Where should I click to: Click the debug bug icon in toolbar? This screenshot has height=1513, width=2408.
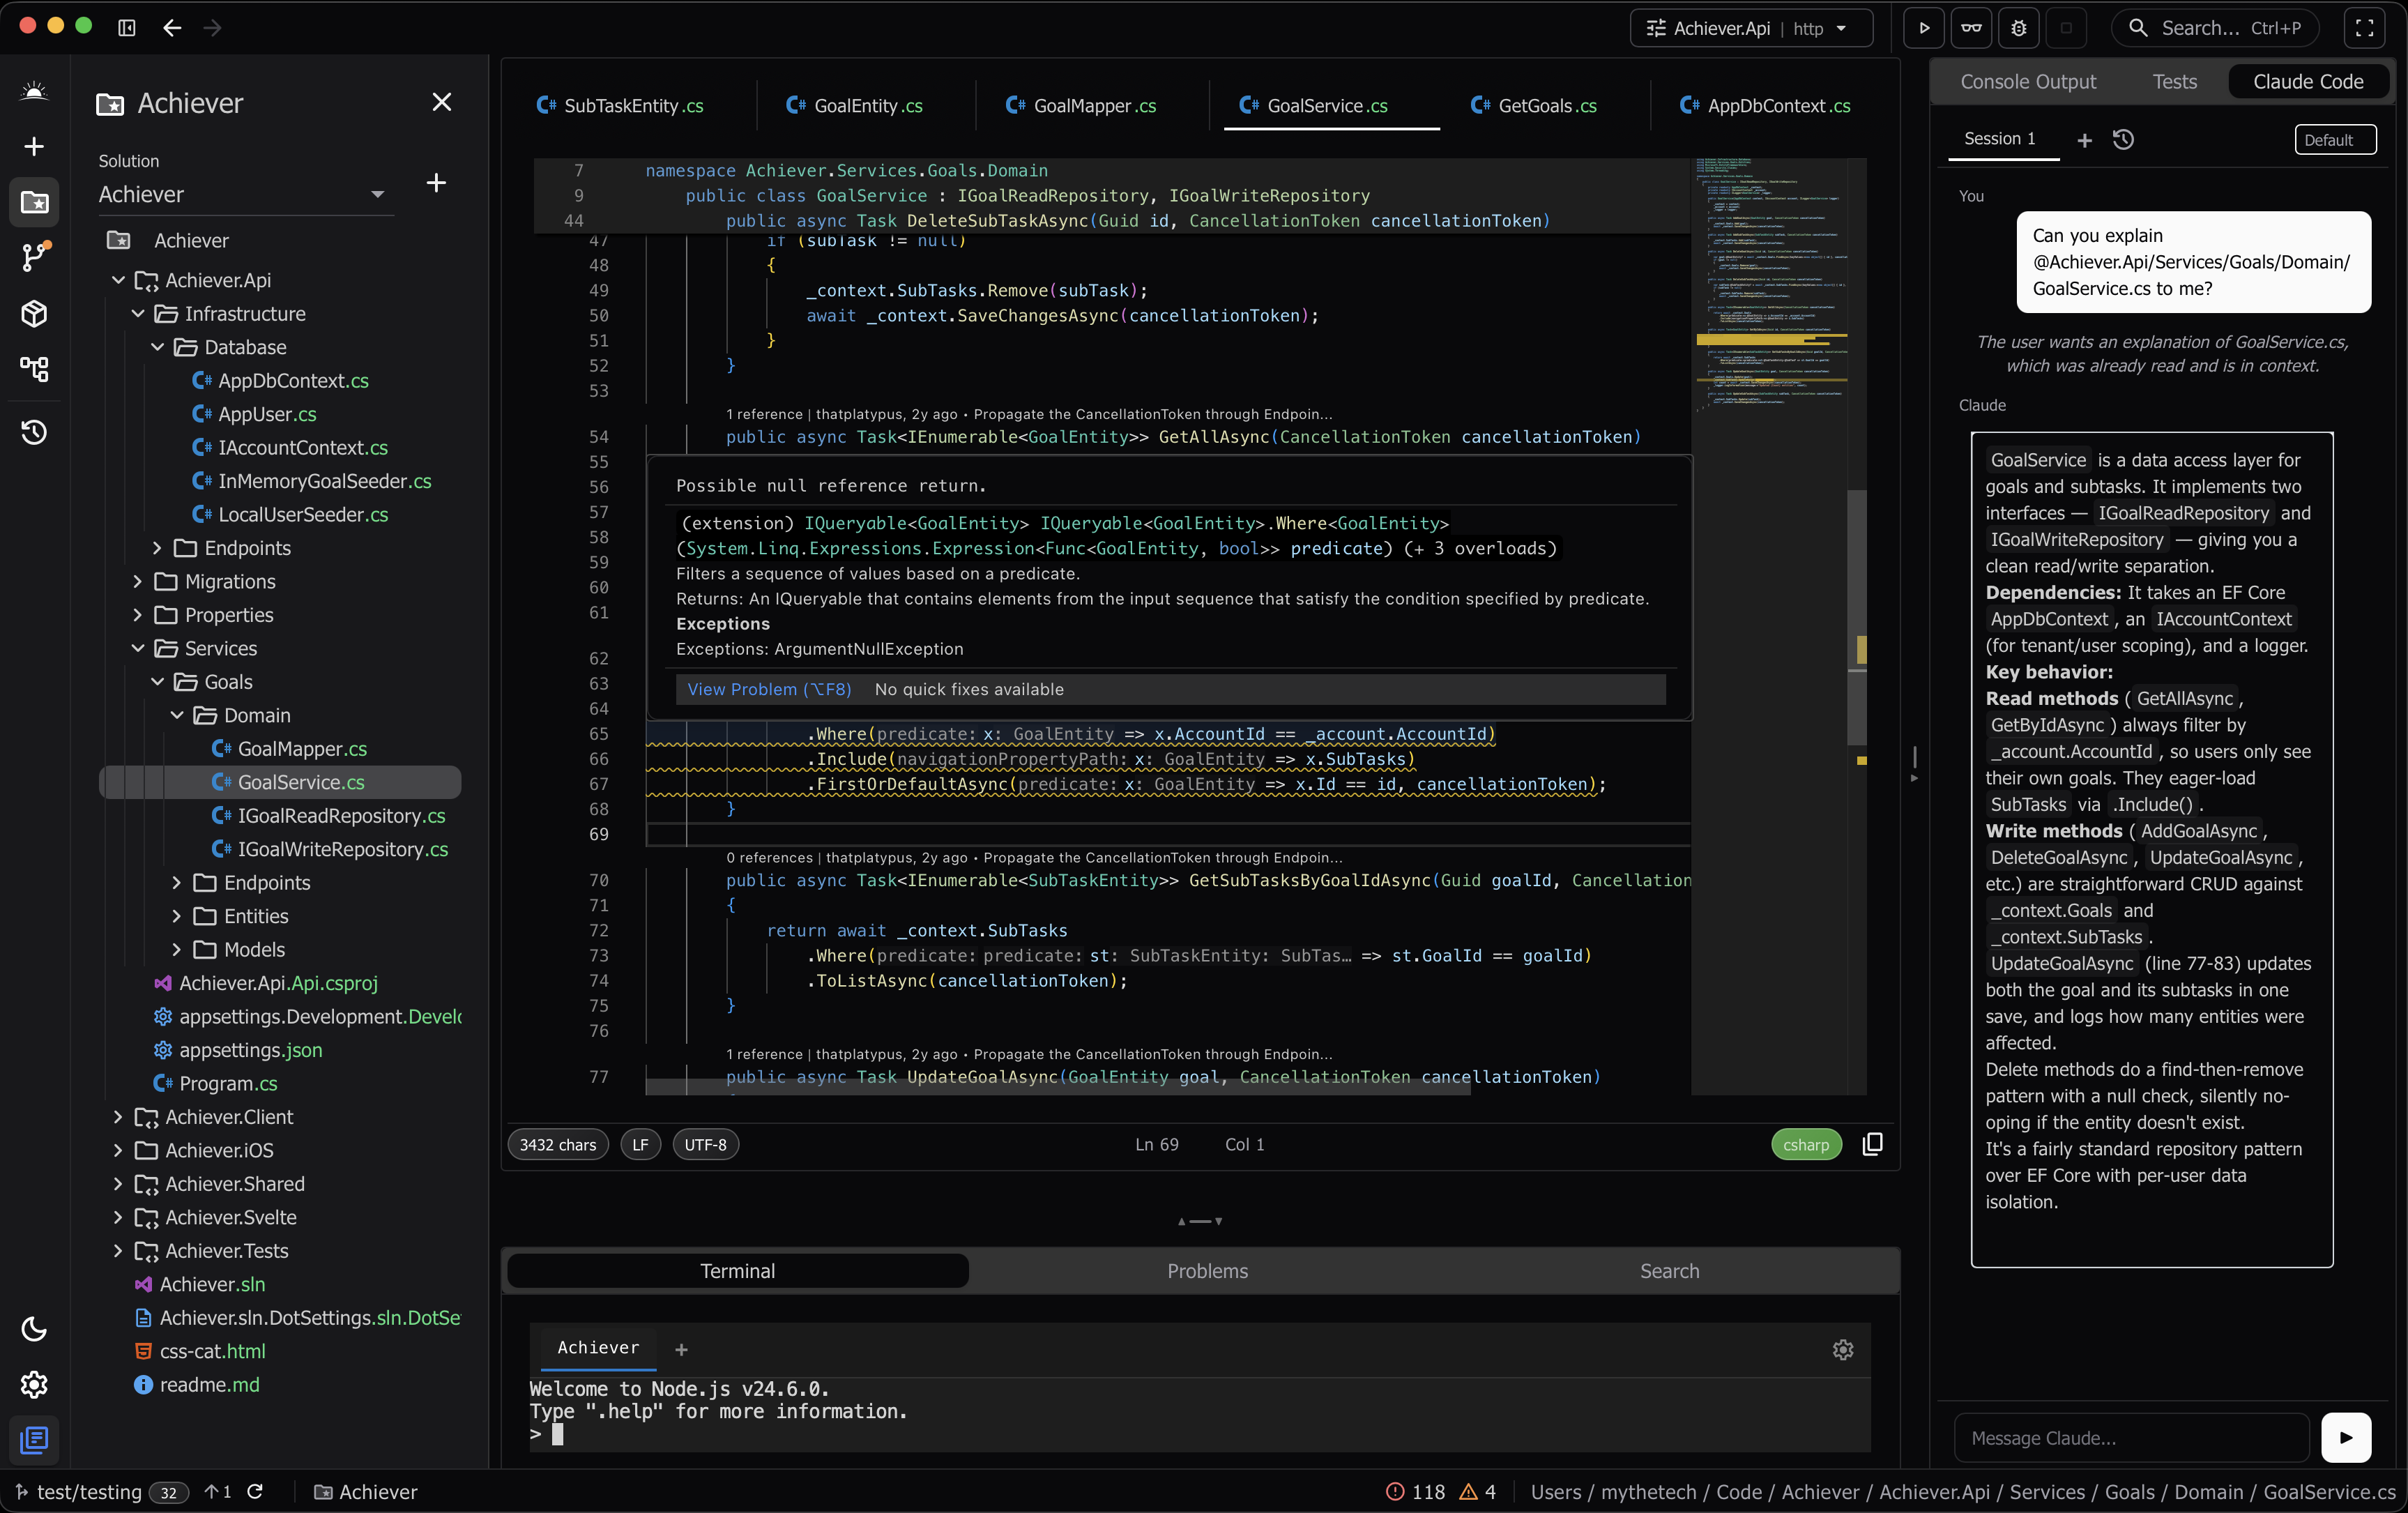(x=2018, y=28)
